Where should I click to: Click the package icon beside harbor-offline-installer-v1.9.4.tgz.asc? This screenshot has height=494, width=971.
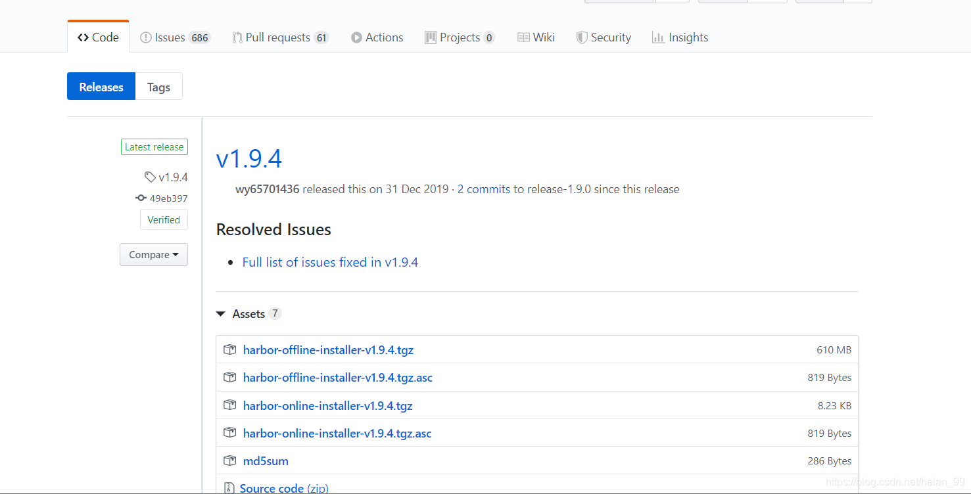229,378
